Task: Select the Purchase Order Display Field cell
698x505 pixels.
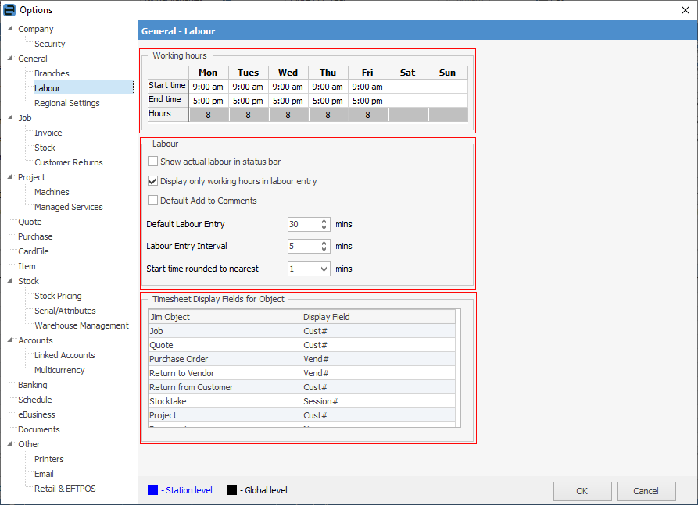Action: tap(378, 359)
